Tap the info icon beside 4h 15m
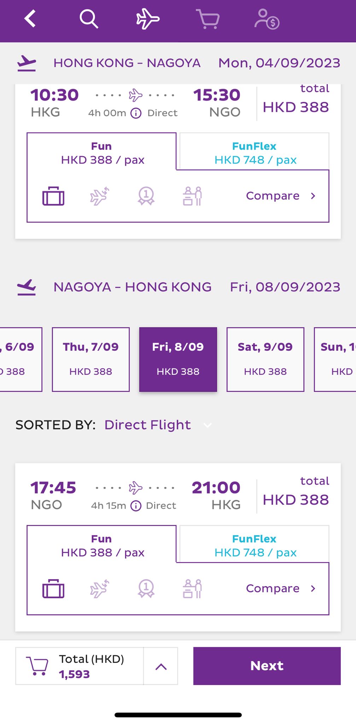Image resolution: width=356 pixels, height=725 pixels. [x=136, y=506]
